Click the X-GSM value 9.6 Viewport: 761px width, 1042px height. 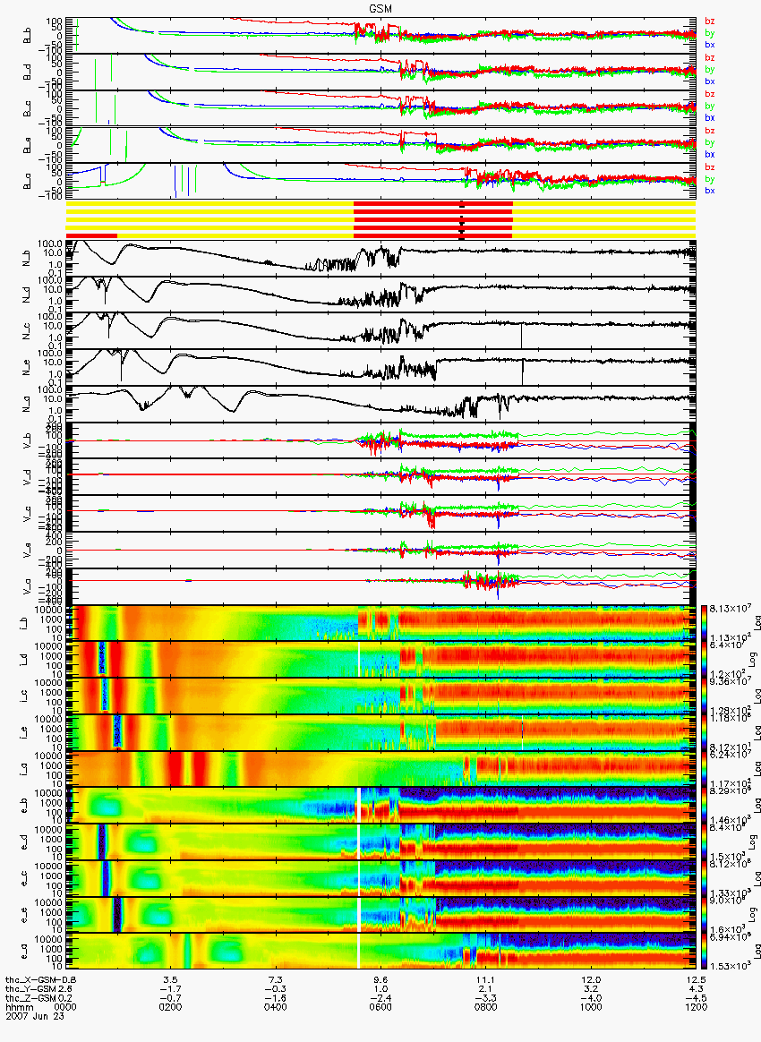(x=380, y=980)
